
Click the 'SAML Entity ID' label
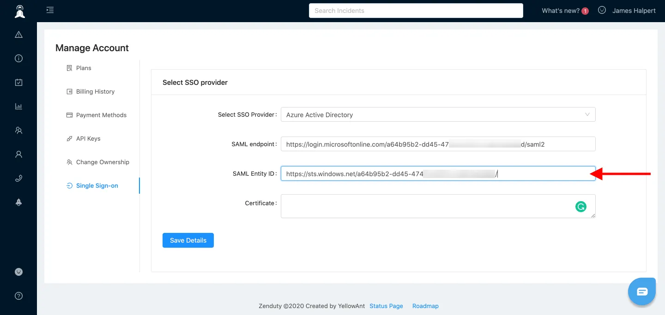point(255,173)
